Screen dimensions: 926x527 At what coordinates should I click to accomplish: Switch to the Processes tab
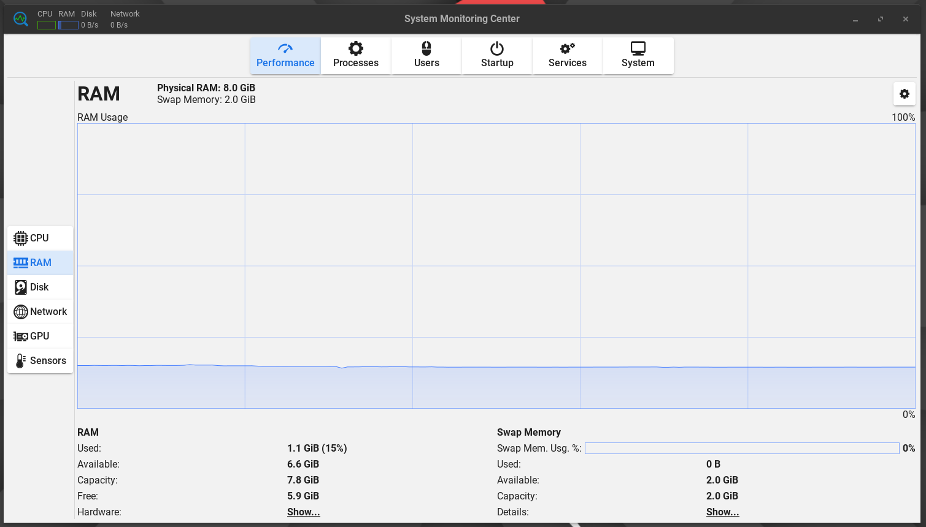click(356, 55)
